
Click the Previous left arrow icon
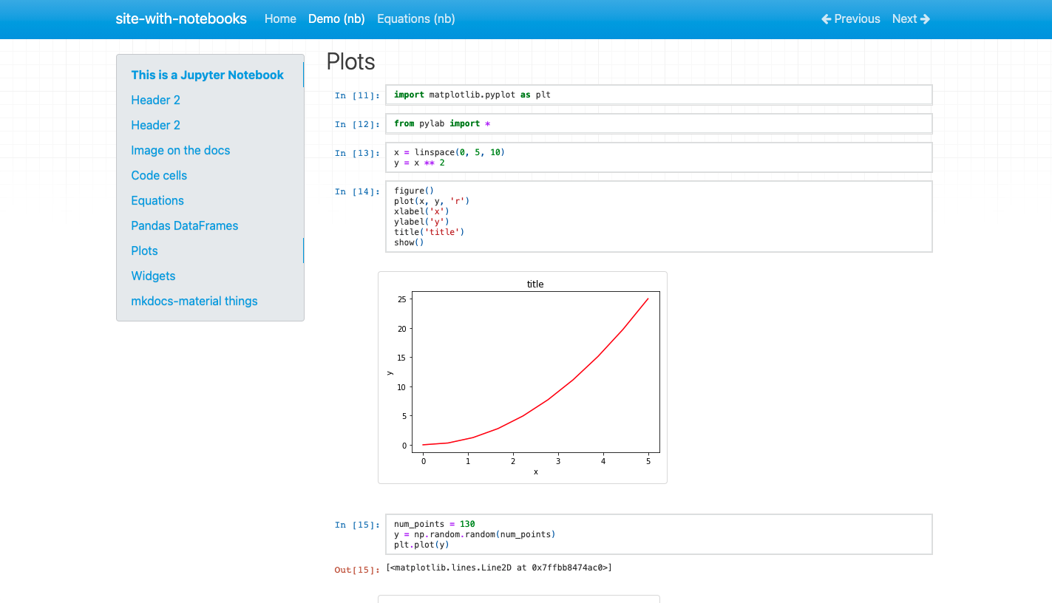pos(827,19)
